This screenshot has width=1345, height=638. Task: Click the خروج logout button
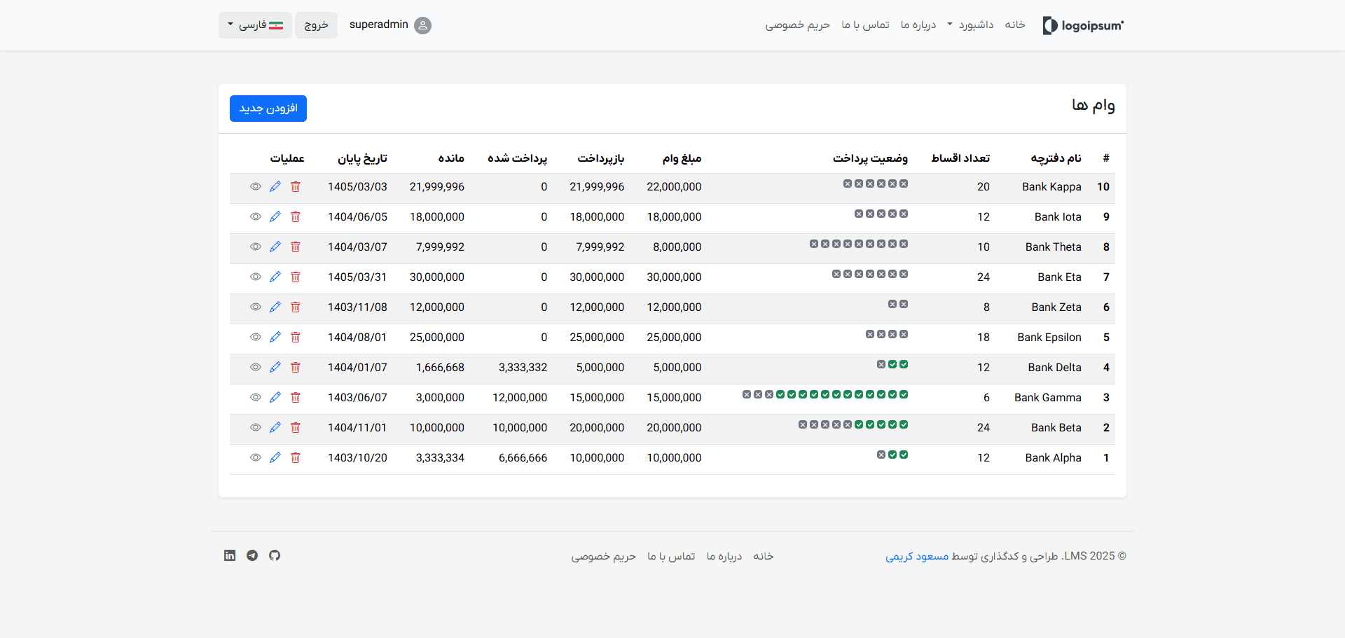316,25
